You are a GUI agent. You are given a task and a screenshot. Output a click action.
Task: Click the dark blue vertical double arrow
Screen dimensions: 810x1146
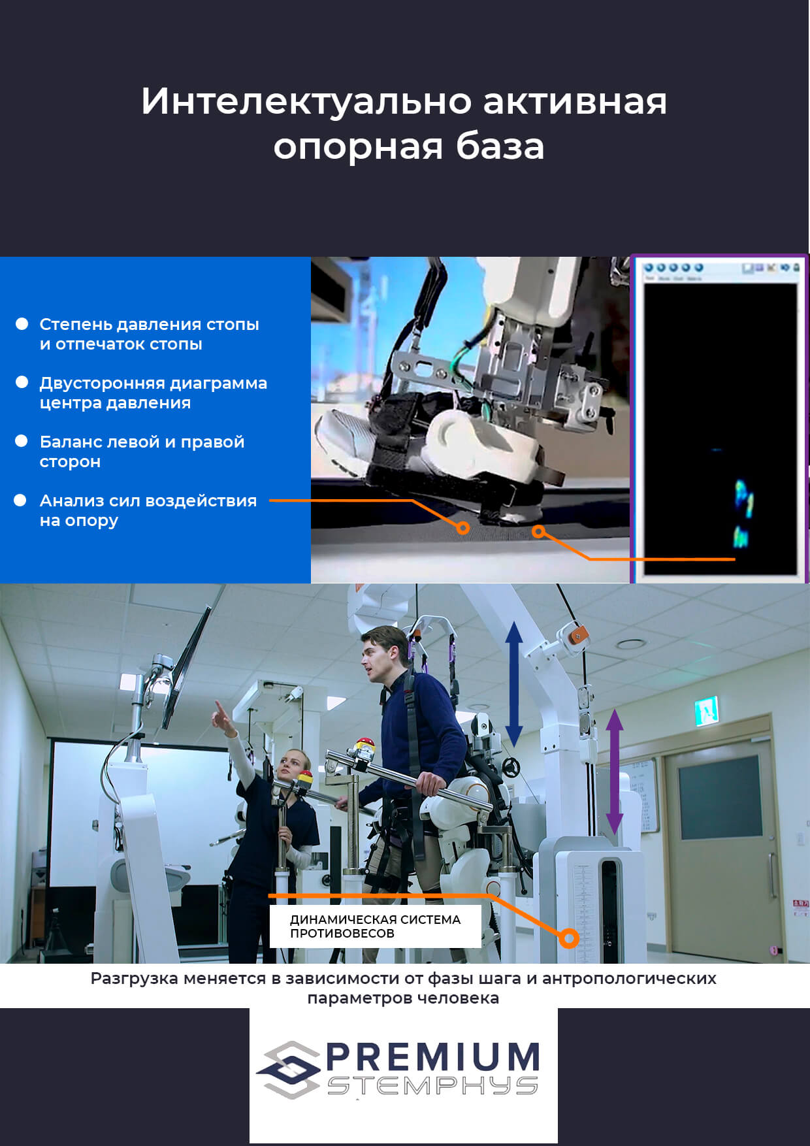[x=513, y=683]
